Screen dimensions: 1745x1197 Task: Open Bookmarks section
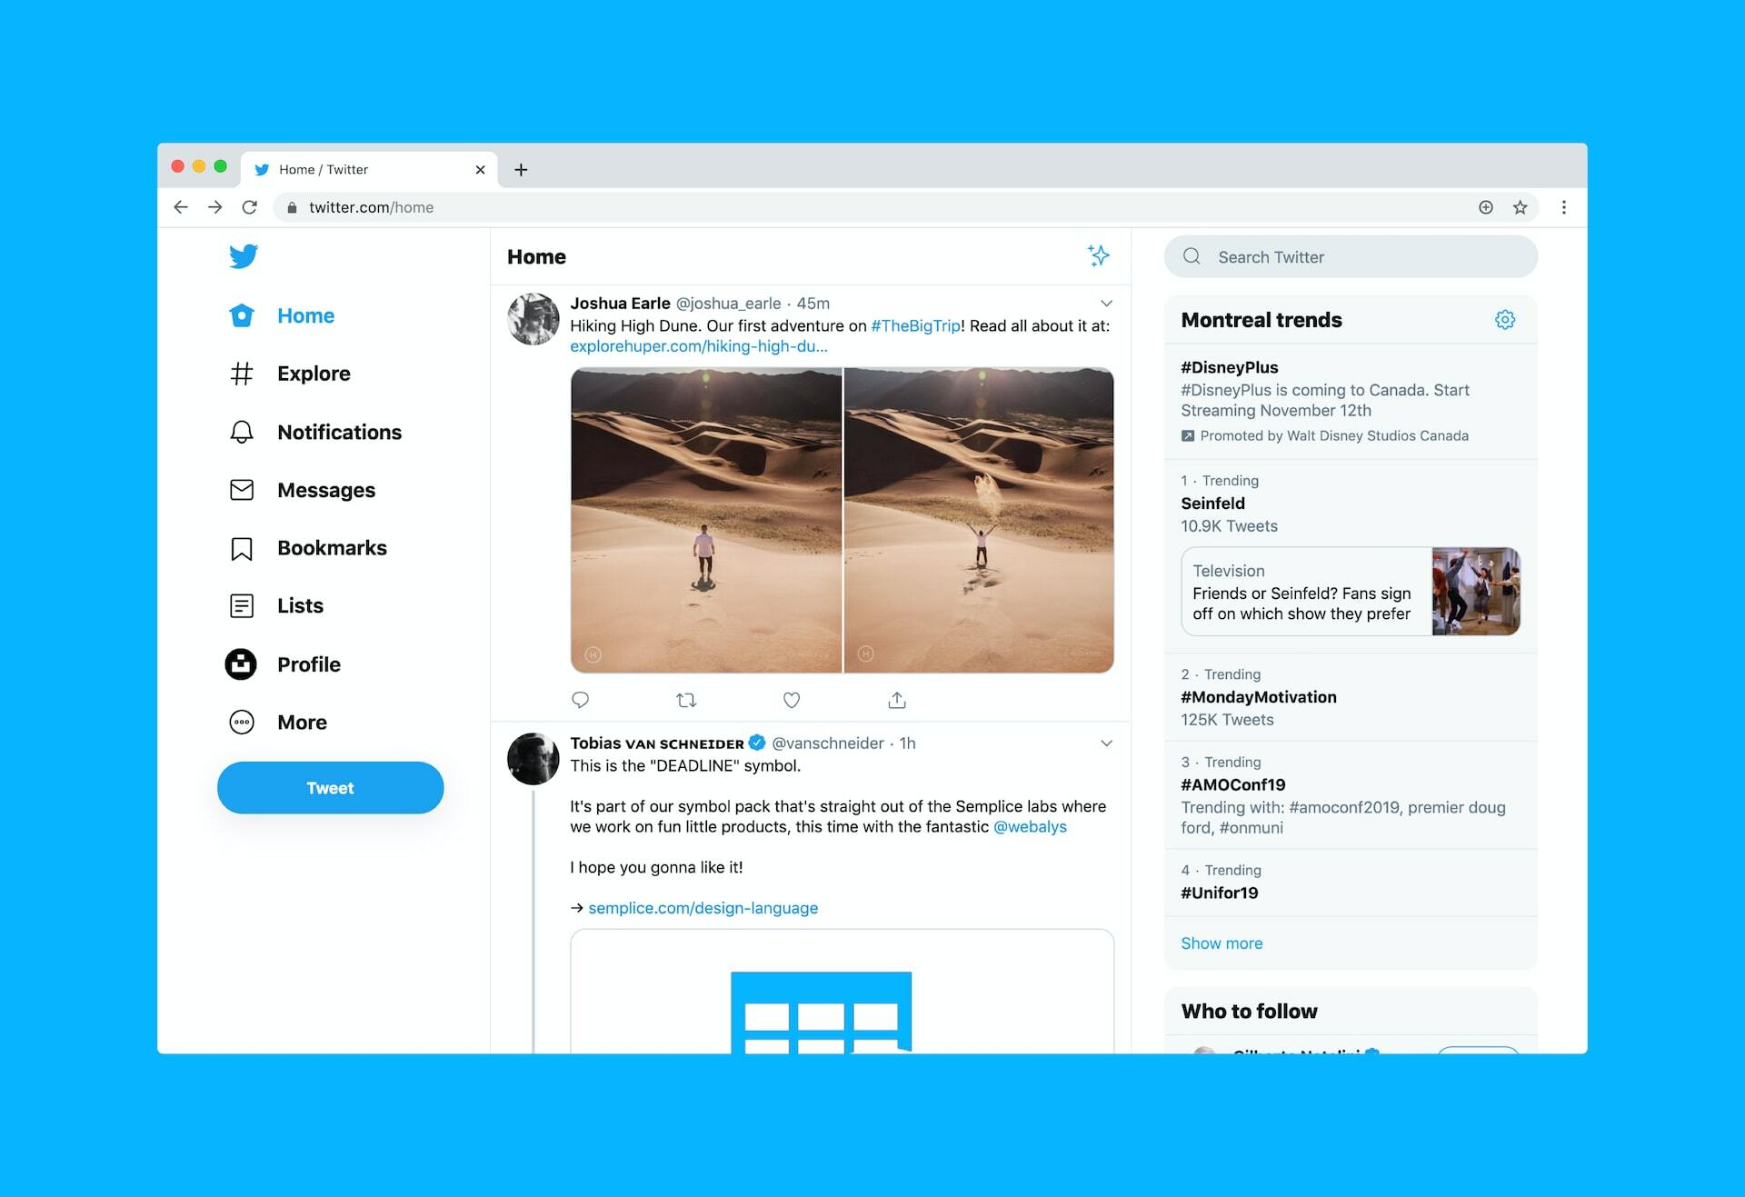pyautogui.click(x=332, y=547)
